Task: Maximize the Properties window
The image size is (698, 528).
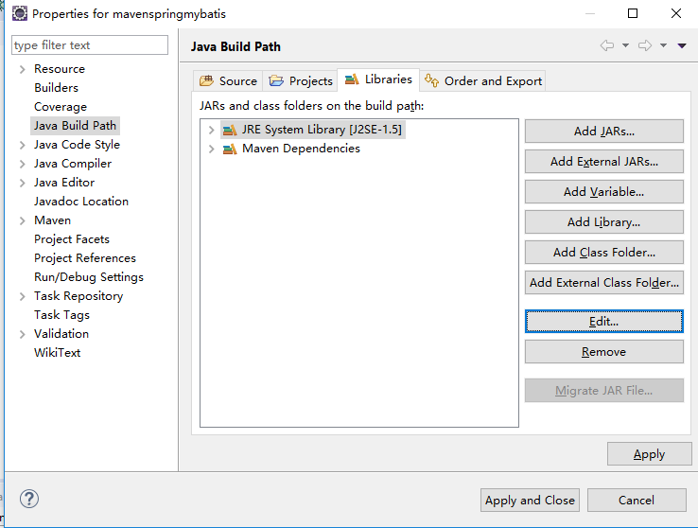Action: pos(633,13)
